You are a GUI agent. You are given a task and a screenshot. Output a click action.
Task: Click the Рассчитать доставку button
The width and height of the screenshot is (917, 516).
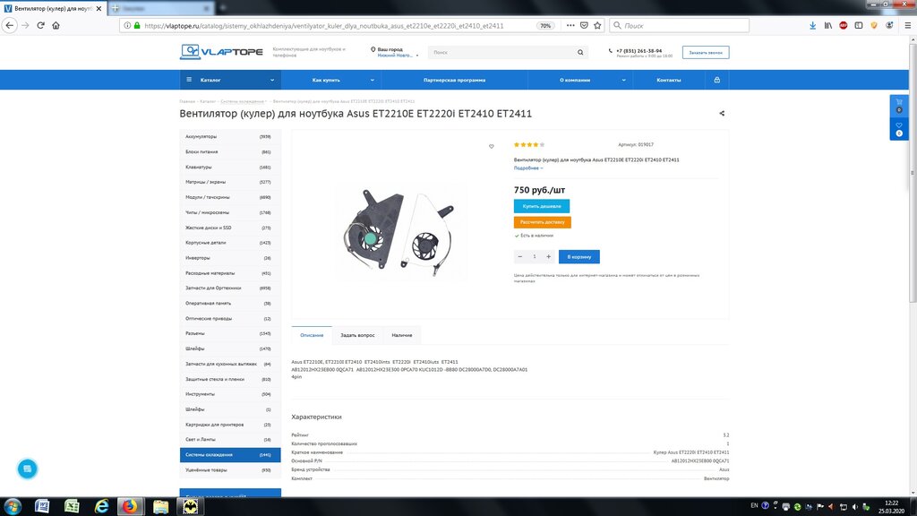pyautogui.click(x=542, y=222)
